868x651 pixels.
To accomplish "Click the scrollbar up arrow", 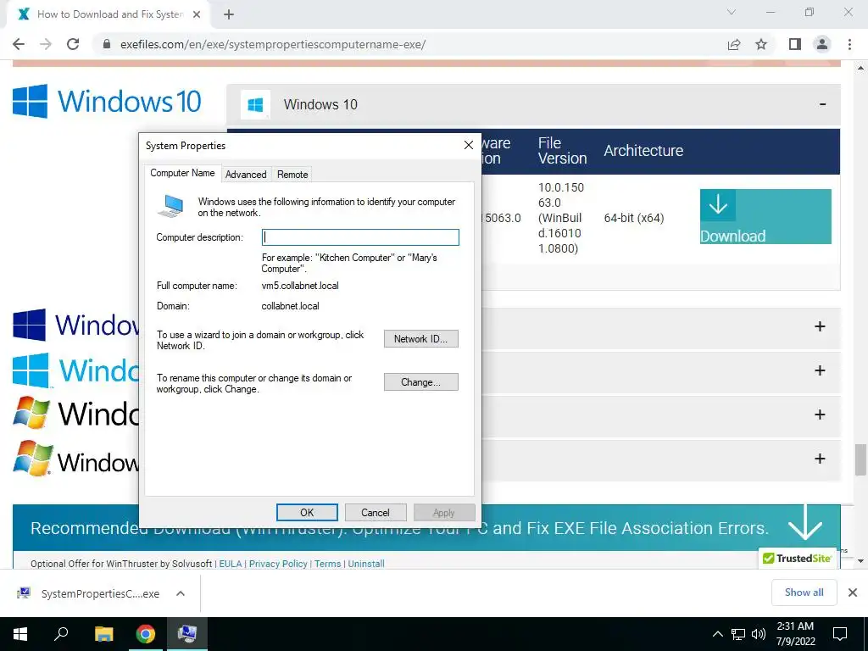I will click(x=860, y=68).
